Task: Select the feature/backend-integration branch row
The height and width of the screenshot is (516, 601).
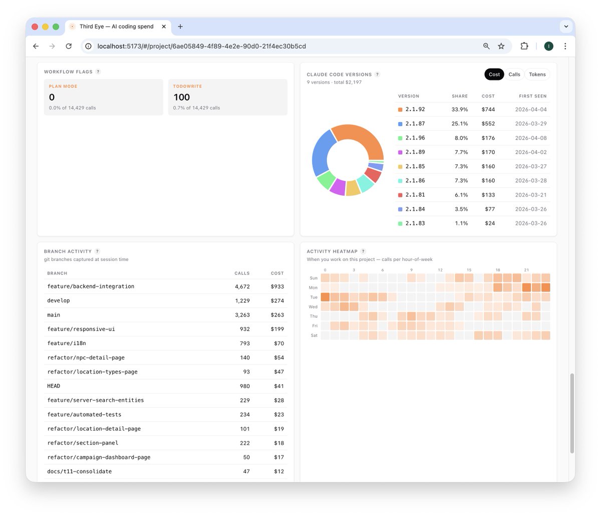Action: click(166, 286)
